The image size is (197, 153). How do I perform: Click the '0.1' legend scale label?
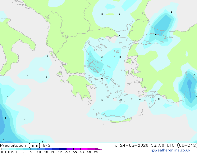pos(3,152)
